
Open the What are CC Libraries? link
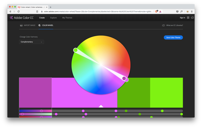click(174, 25)
